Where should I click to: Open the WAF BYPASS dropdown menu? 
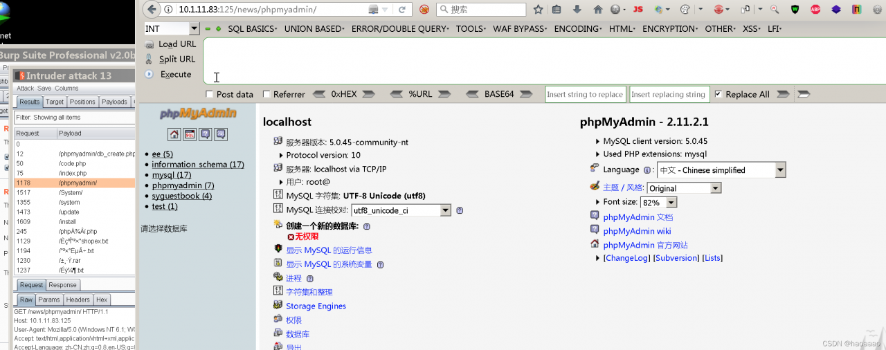pyautogui.click(x=520, y=29)
